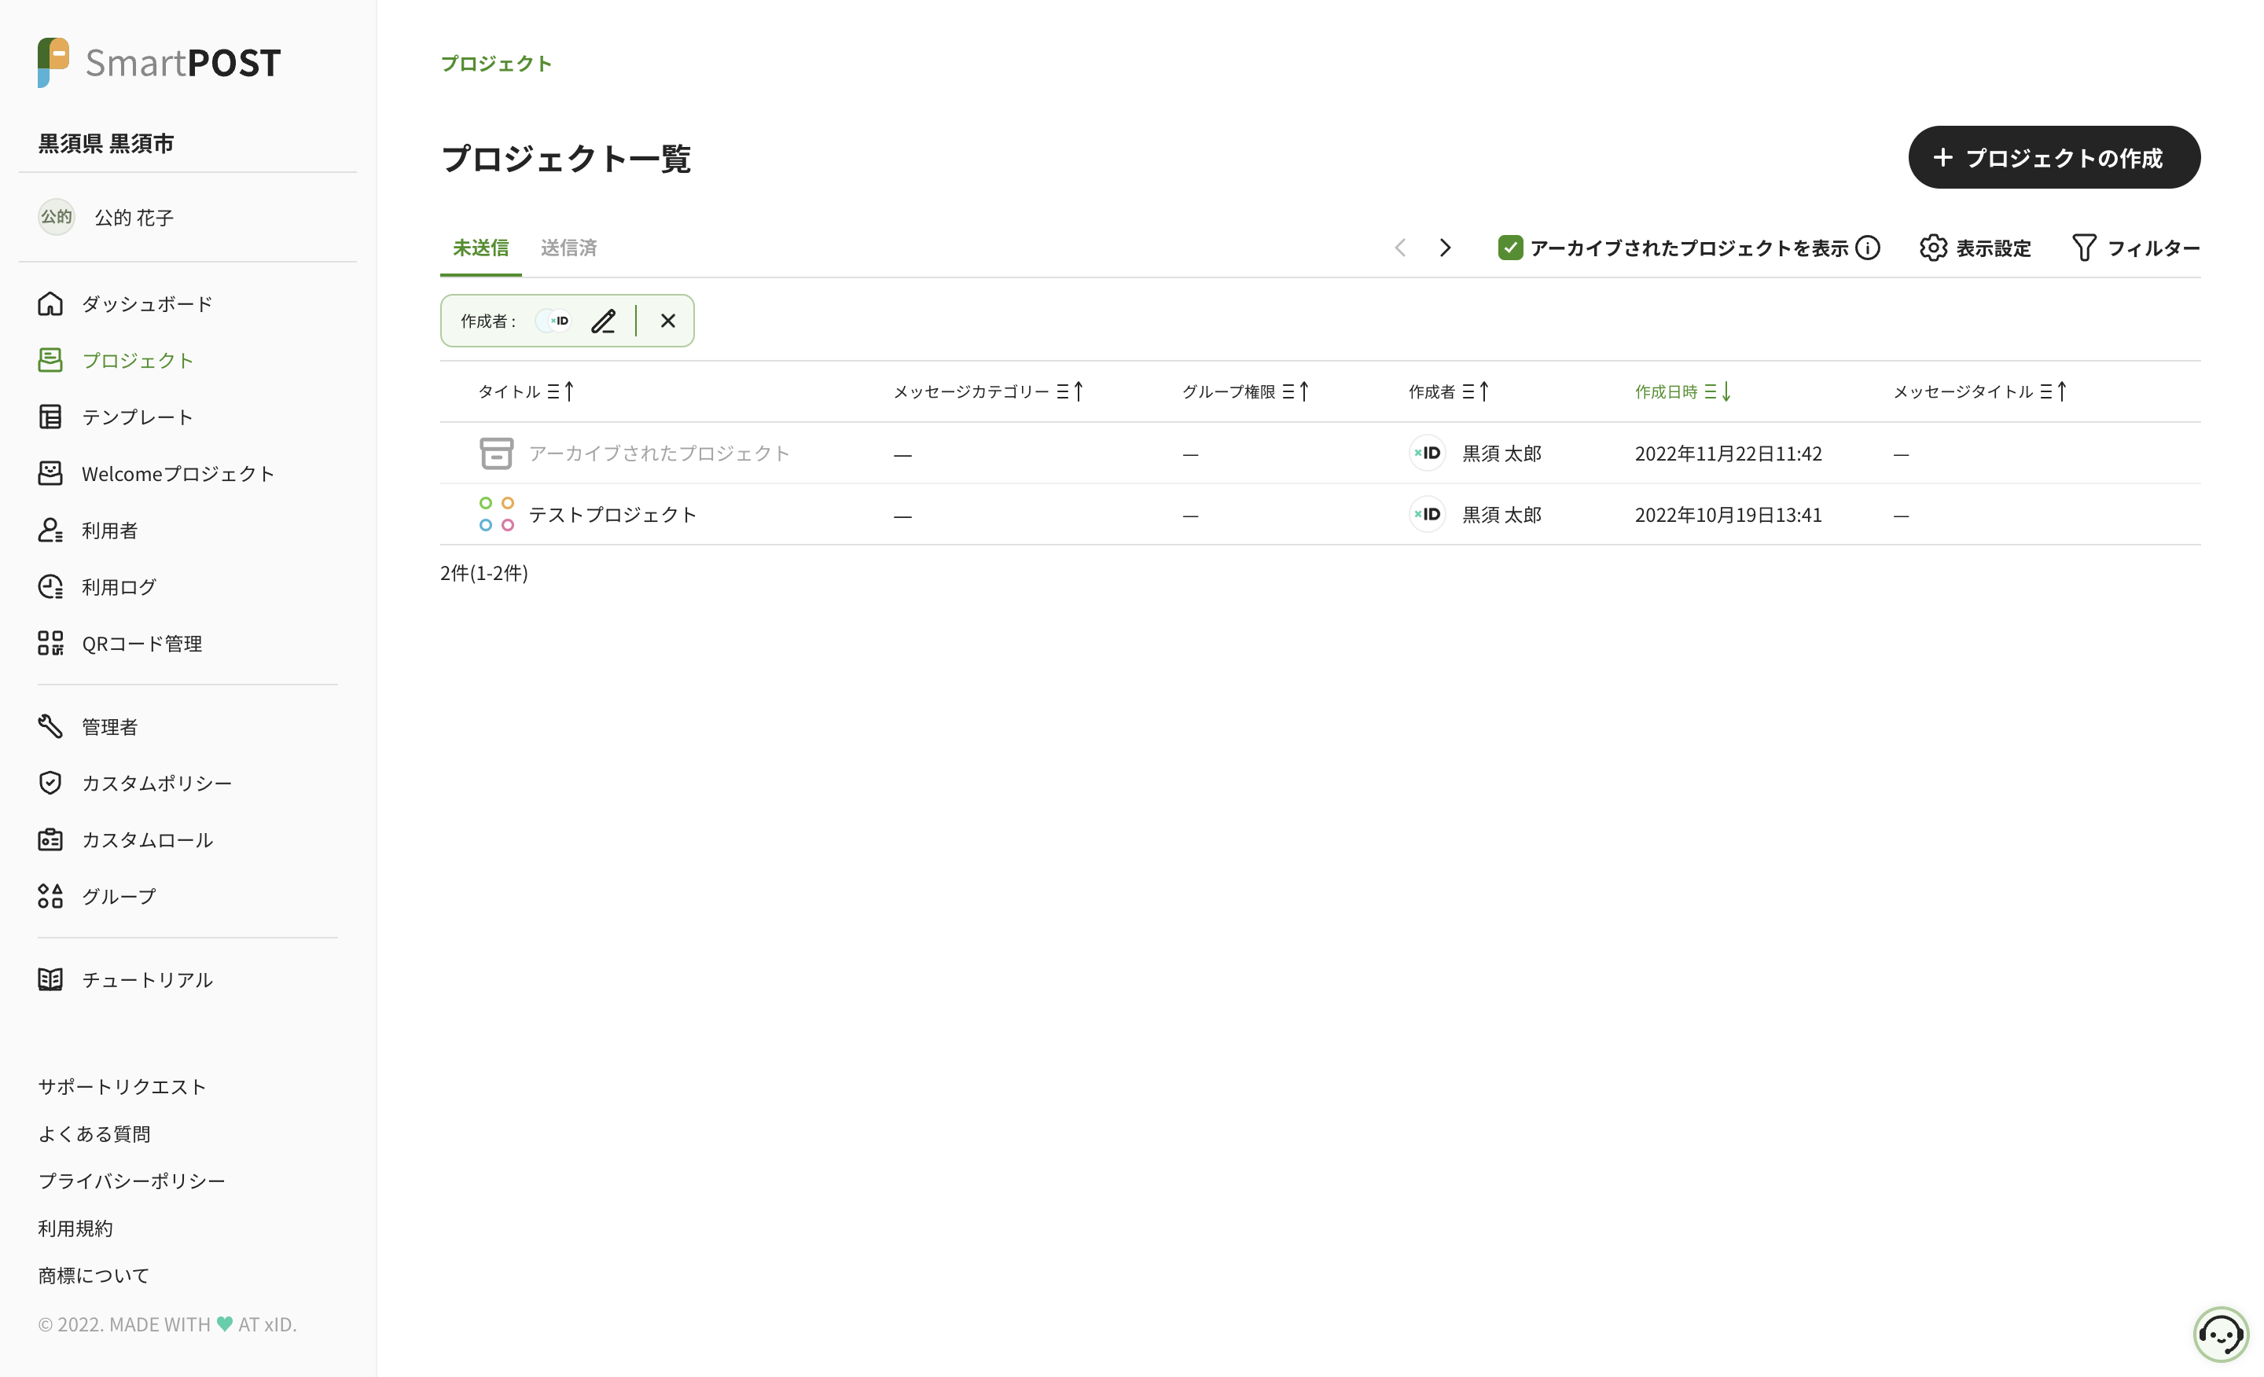Open テストプロジェクト from the list
Viewport: 2264px width, 1377px height.
click(x=613, y=513)
